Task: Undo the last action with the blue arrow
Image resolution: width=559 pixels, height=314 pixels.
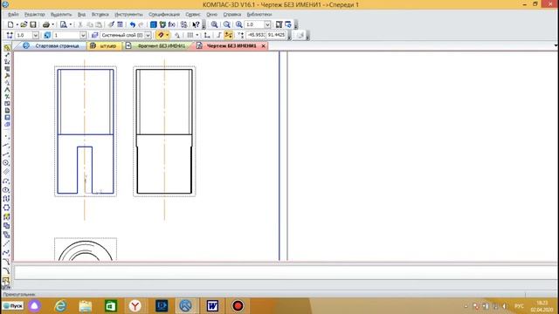Action: 132,24
